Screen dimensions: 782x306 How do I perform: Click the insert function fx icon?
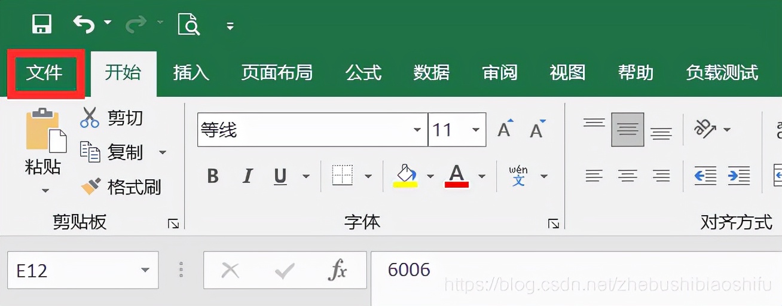(337, 271)
